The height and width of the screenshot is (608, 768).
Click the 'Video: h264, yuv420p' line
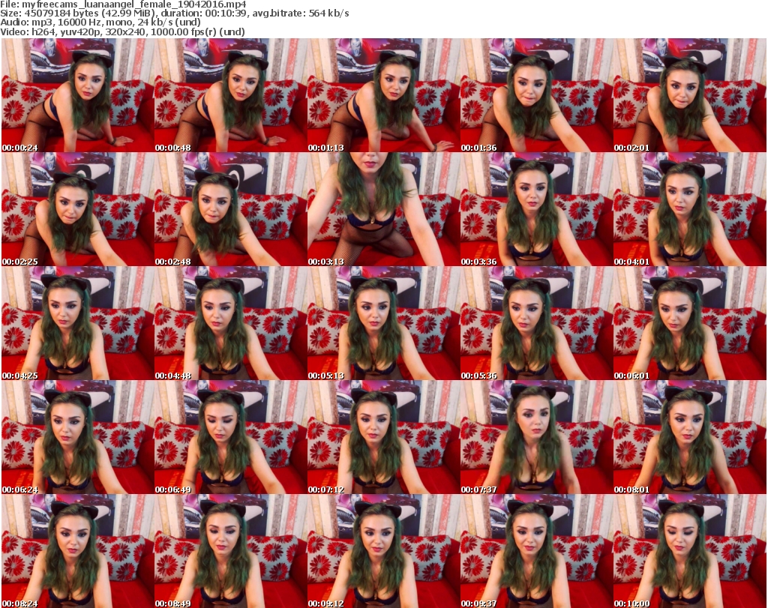pyautogui.click(x=122, y=31)
